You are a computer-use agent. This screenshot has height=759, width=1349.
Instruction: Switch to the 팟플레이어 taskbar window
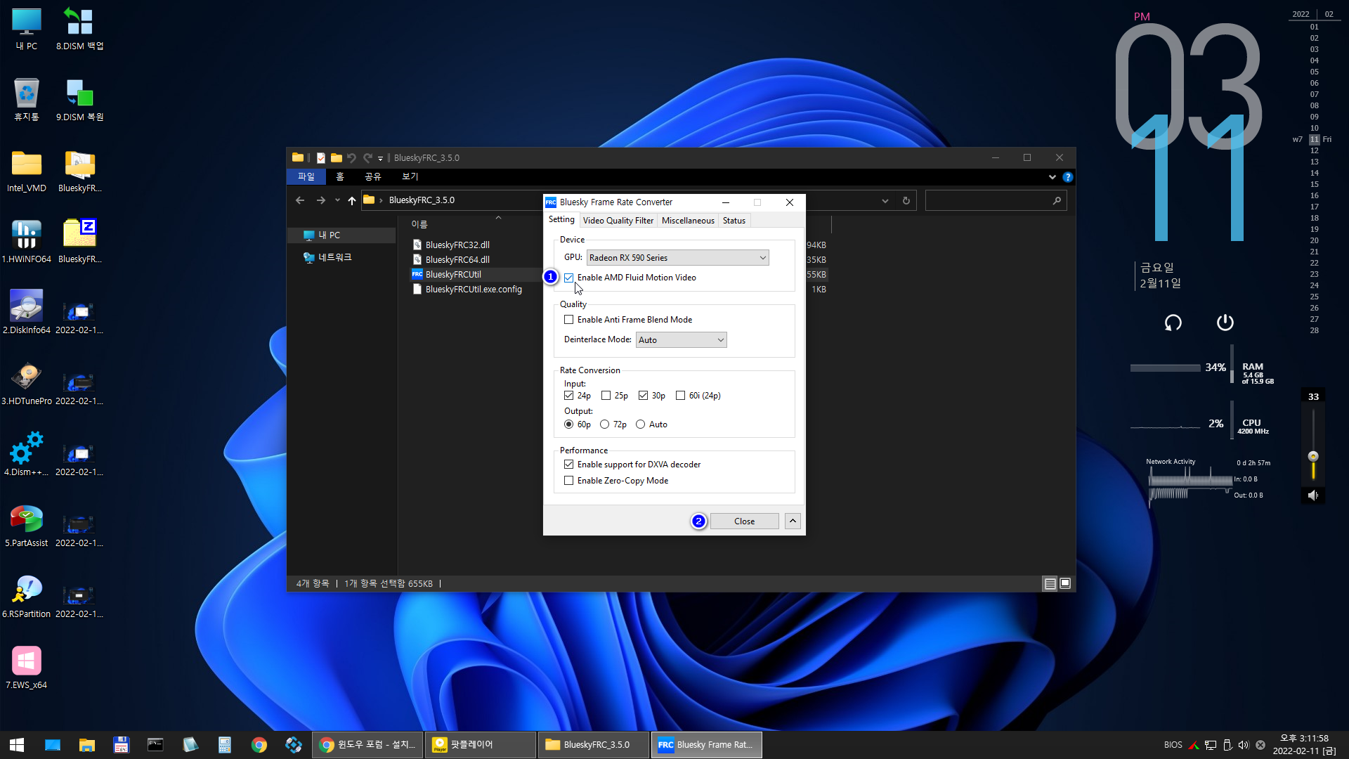click(481, 744)
